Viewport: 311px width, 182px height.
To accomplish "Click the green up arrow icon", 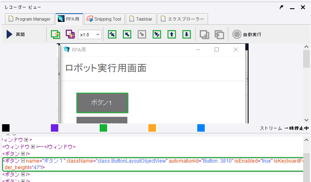I will coord(172,34).
